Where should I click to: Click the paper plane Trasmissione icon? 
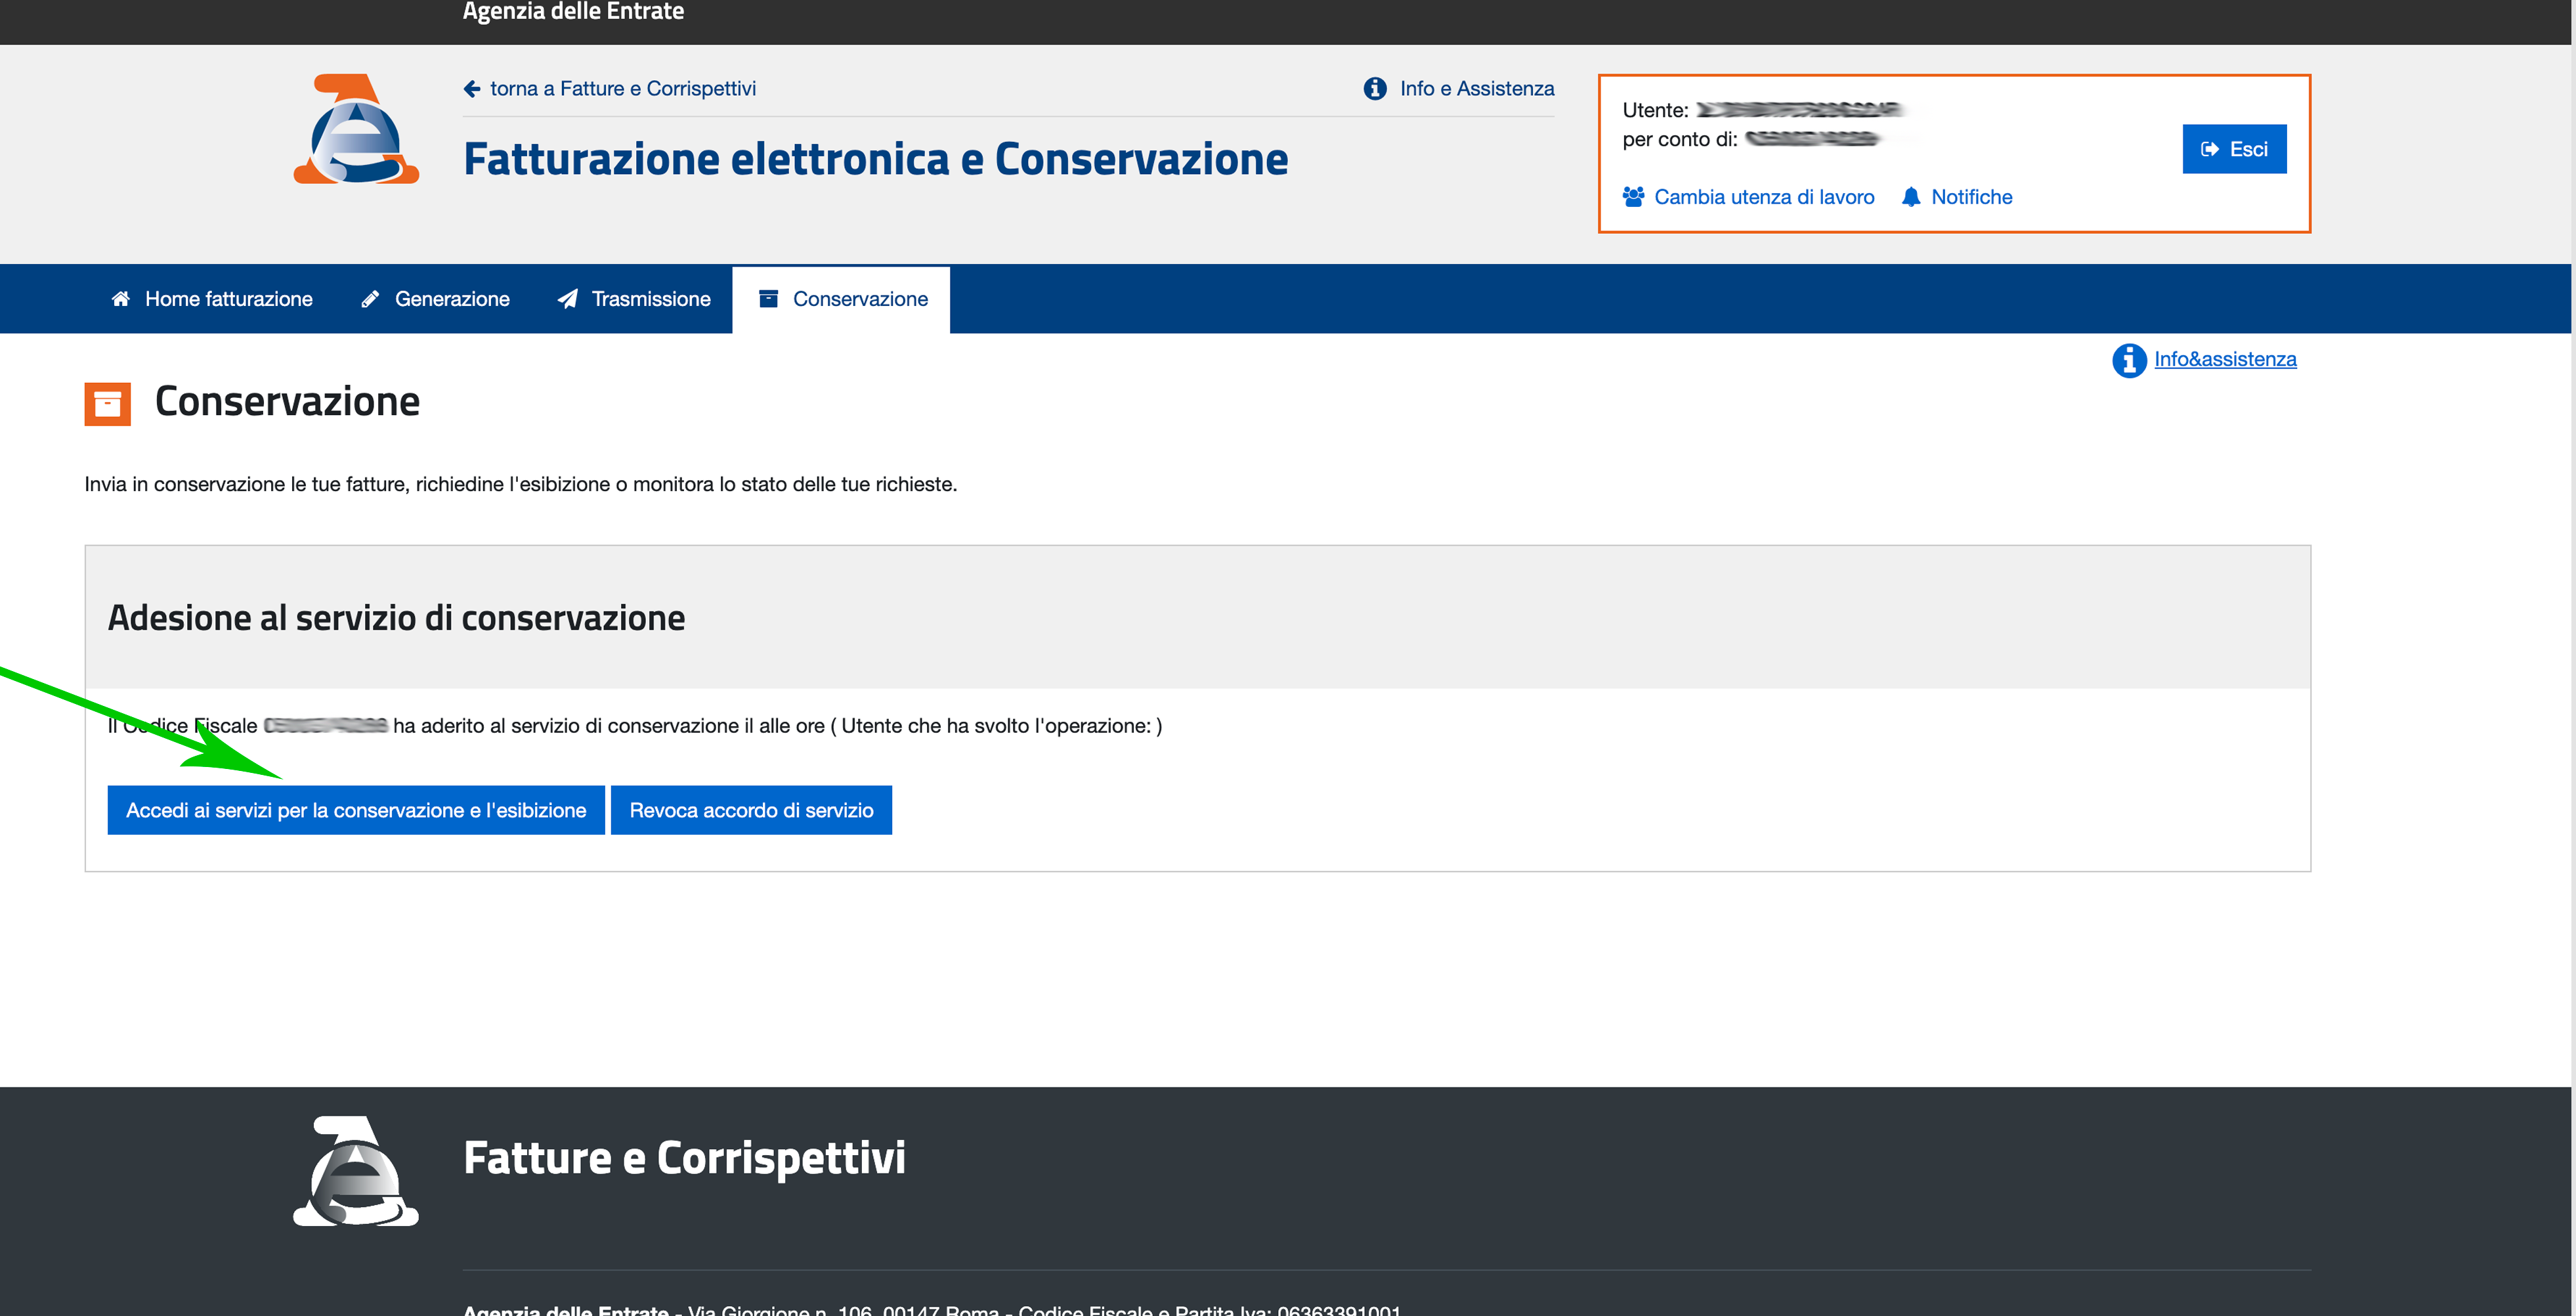(568, 299)
